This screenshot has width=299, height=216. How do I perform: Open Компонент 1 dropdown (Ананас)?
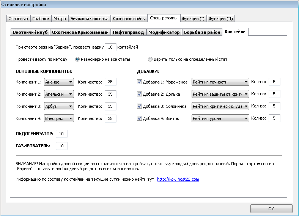coord(59,82)
